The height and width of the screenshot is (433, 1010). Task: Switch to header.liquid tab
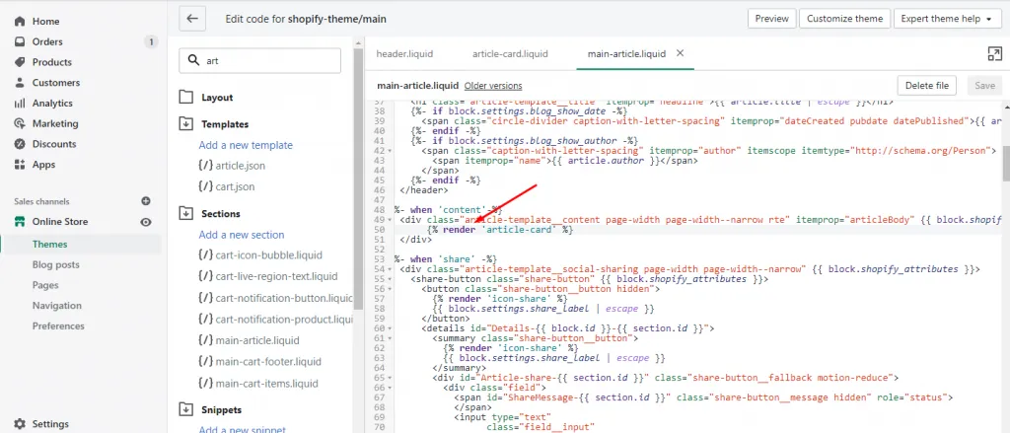(404, 54)
